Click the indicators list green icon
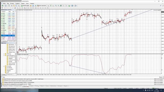Image resolution: width=164 pixels, height=92 pixels. point(69,6)
